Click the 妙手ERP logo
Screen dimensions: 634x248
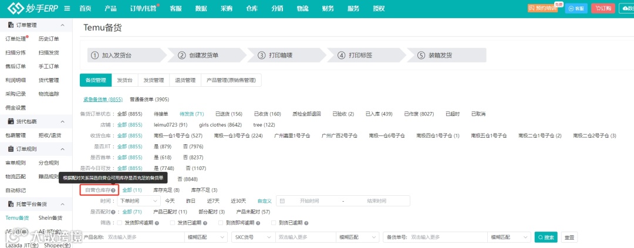33,8
